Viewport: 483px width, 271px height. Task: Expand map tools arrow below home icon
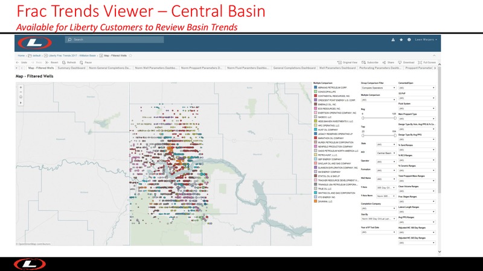[21, 102]
